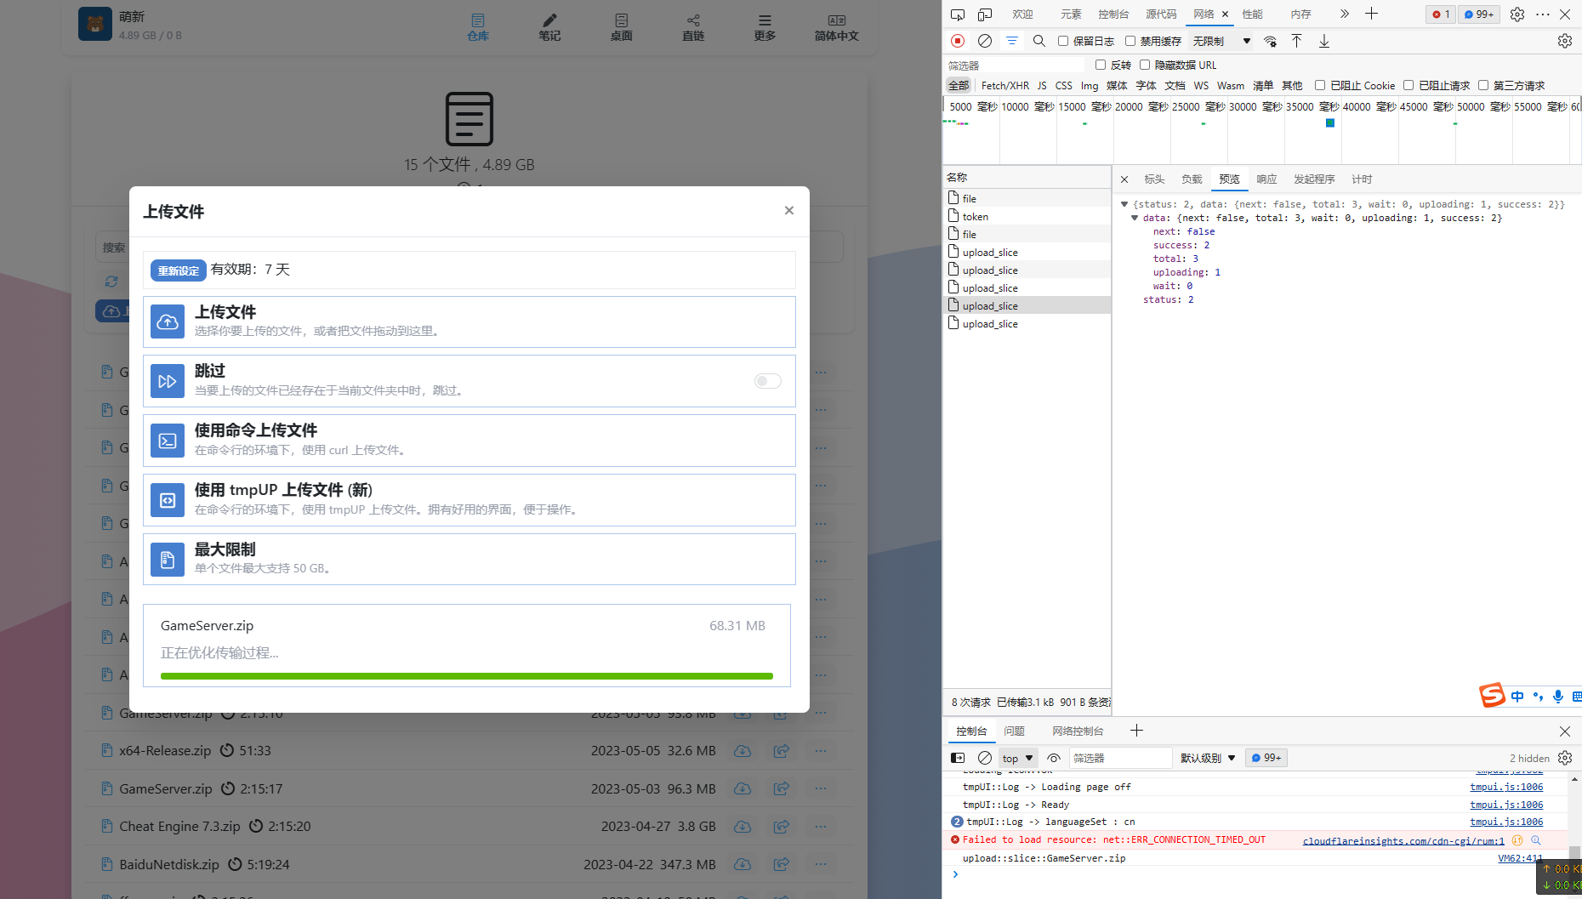The height and width of the screenshot is (899, 1582).
Task: Click the network timeline overview at 35000 ms marker
Action: point(1312,107)
